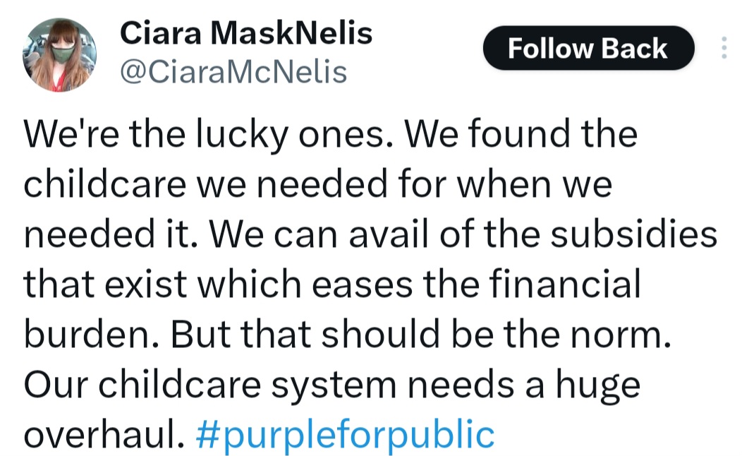Click the word "Follow" inside the black pill button

point(550,48)
